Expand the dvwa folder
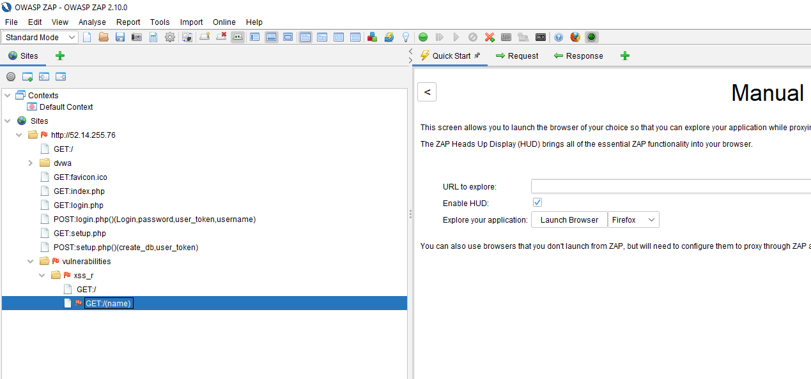The width and height of the screenshot is (811, 379). click(31, 163)
